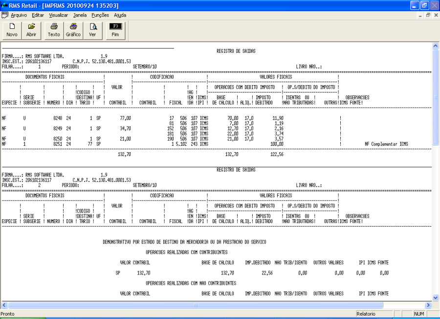This screenshot has width=440, height=319.
Task: Click the first DOCUMENTOS FISCAIS column header
Action: click(45, 77)
